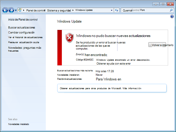This screenshot has height=132, width=176.
Task: Open inicio de Panel de control
Action: click(x=23, y=20)
